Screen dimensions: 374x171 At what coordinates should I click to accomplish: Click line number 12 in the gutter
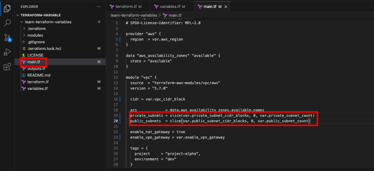[116, 77]
